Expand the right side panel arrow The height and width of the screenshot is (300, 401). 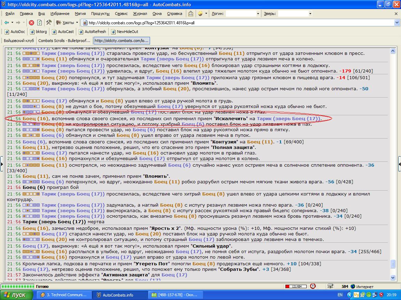(x=400, y=164)
